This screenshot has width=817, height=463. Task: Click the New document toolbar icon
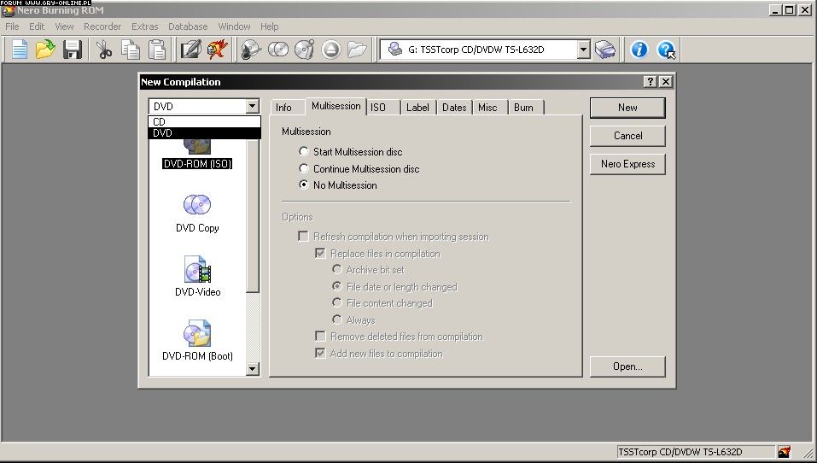tap(20, 50)
